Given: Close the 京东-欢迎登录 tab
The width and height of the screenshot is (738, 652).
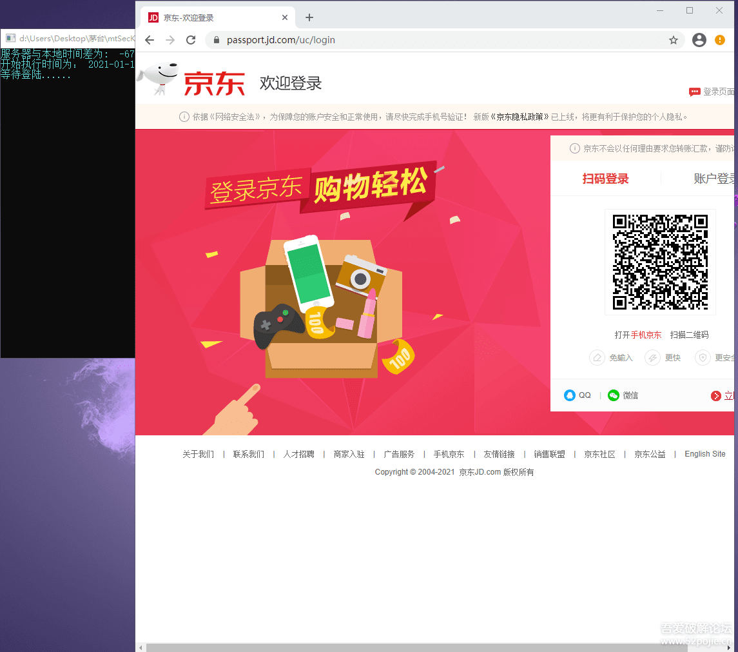Looking at the screenshot, I should (x=285, y=17).
